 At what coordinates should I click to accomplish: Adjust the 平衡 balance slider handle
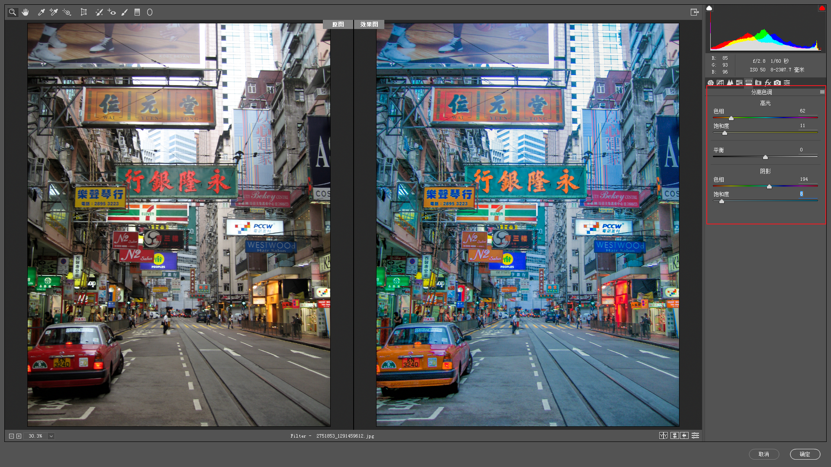tap(765, 157)
